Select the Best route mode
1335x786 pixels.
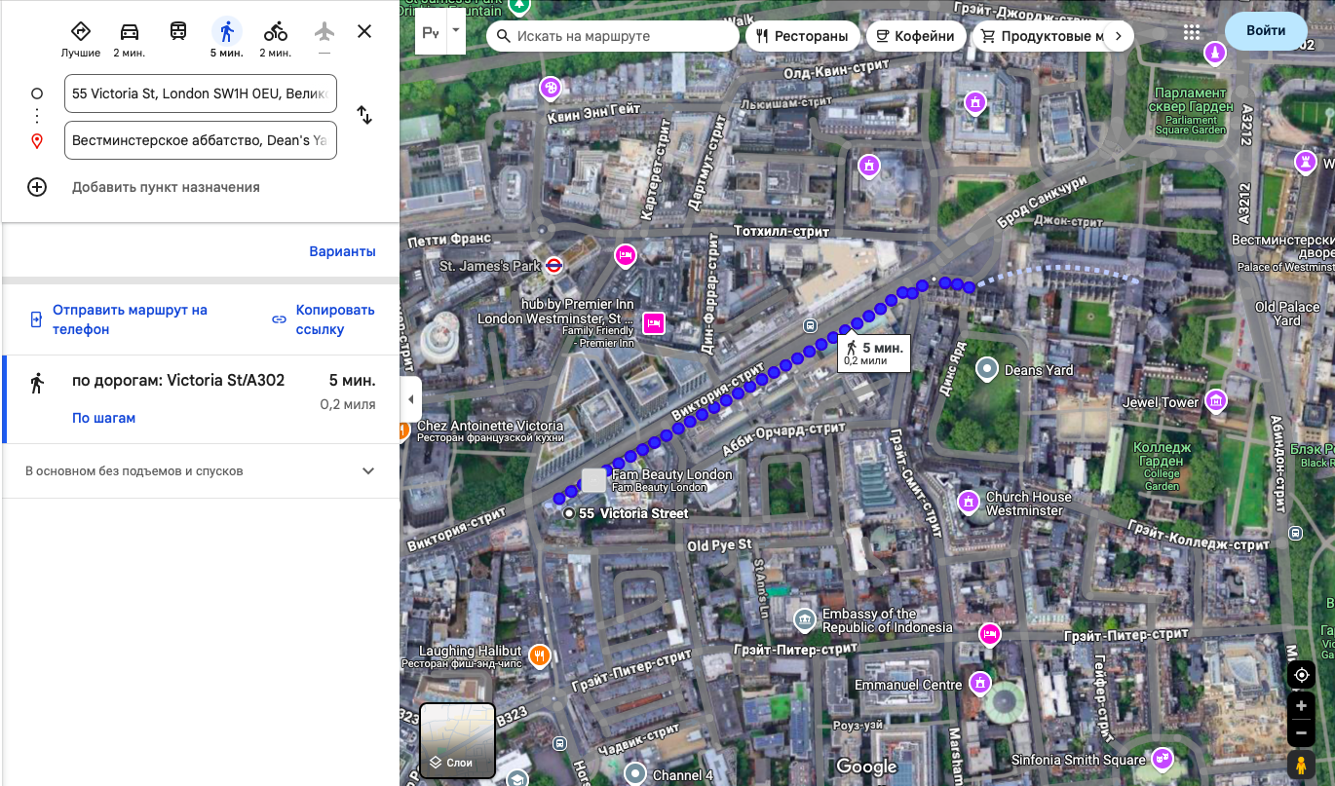81,31
